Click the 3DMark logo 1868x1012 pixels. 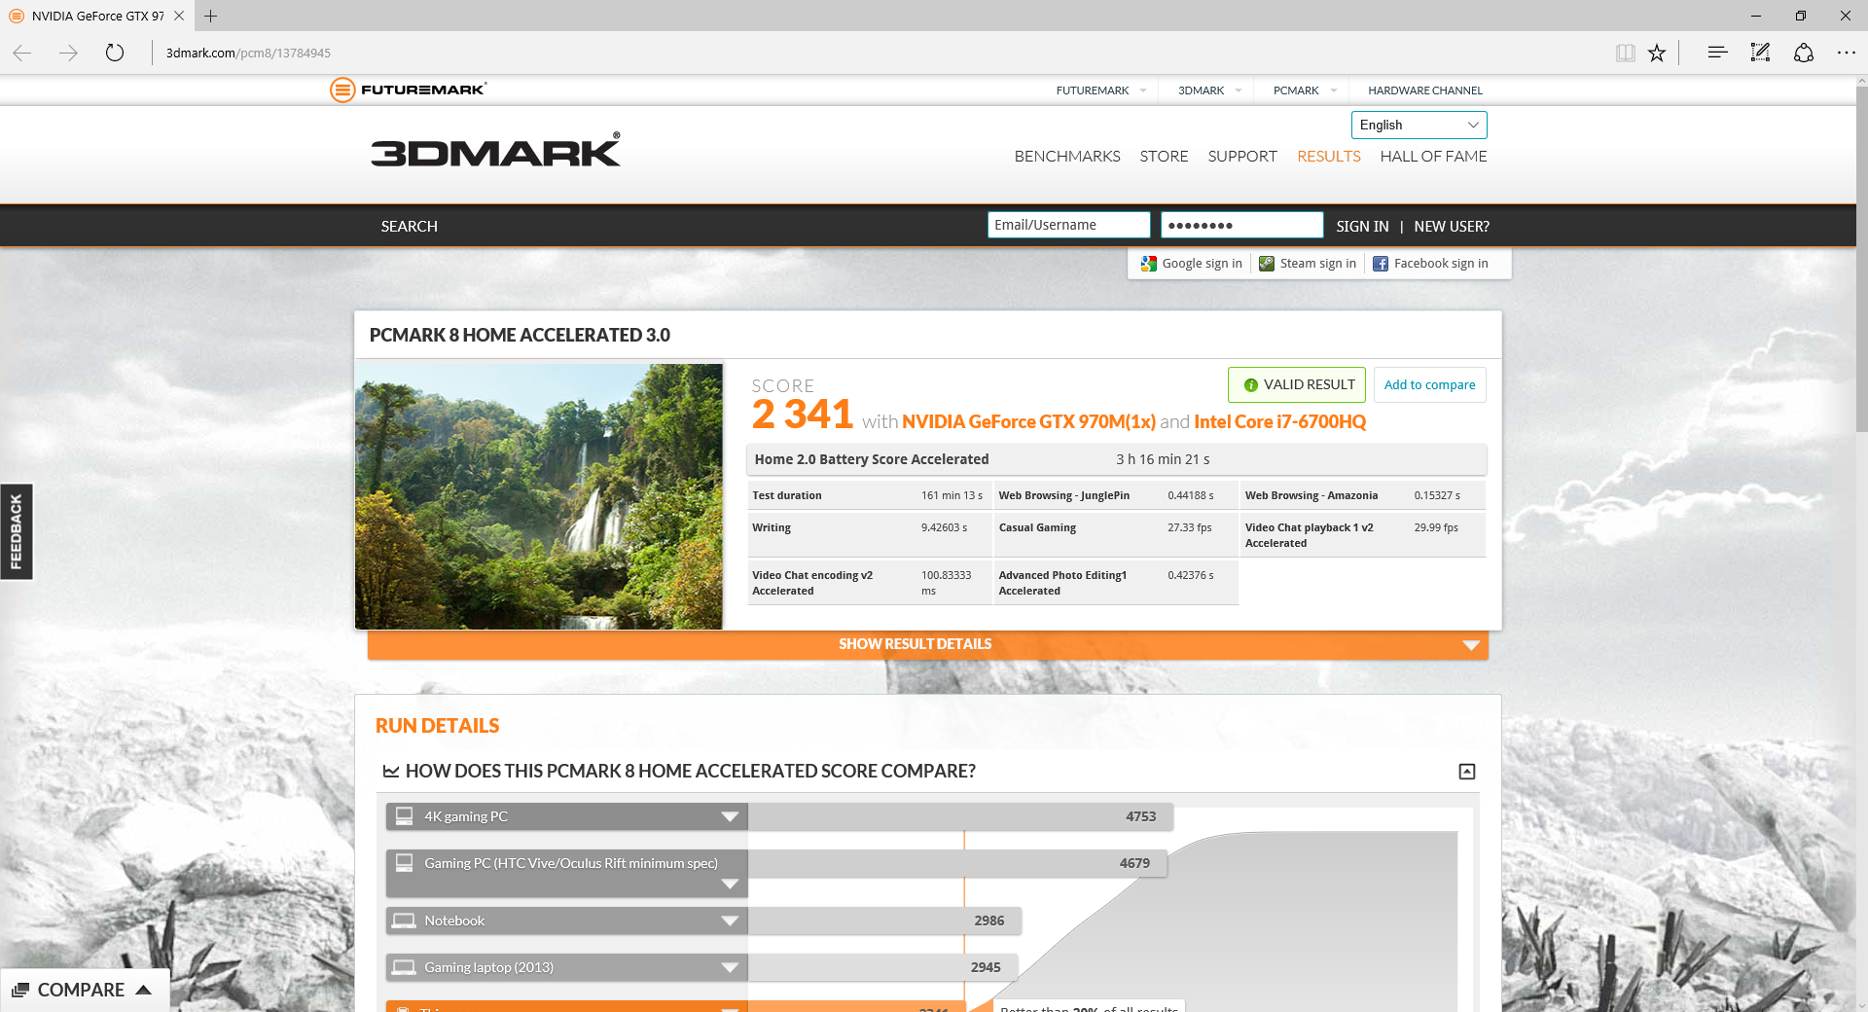[495, 150]
